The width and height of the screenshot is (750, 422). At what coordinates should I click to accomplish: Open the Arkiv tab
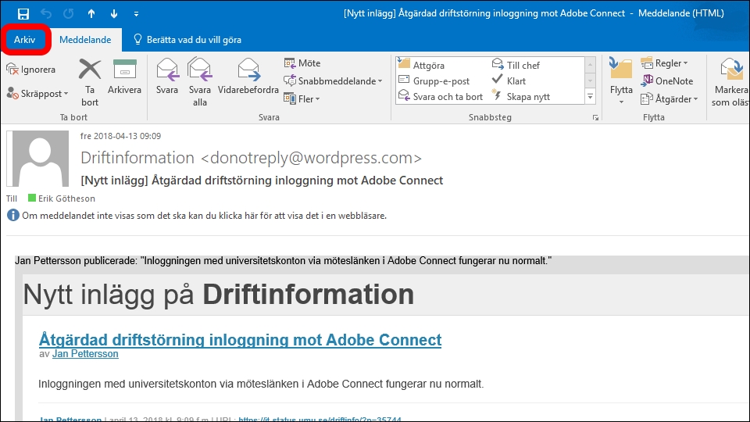[x=24, y=40]
